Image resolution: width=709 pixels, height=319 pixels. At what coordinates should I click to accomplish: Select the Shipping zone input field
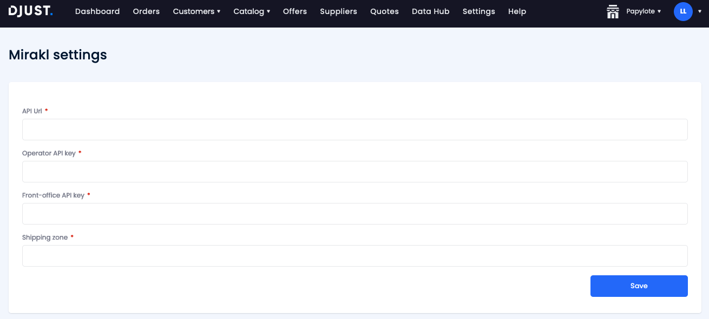[354, 256]
